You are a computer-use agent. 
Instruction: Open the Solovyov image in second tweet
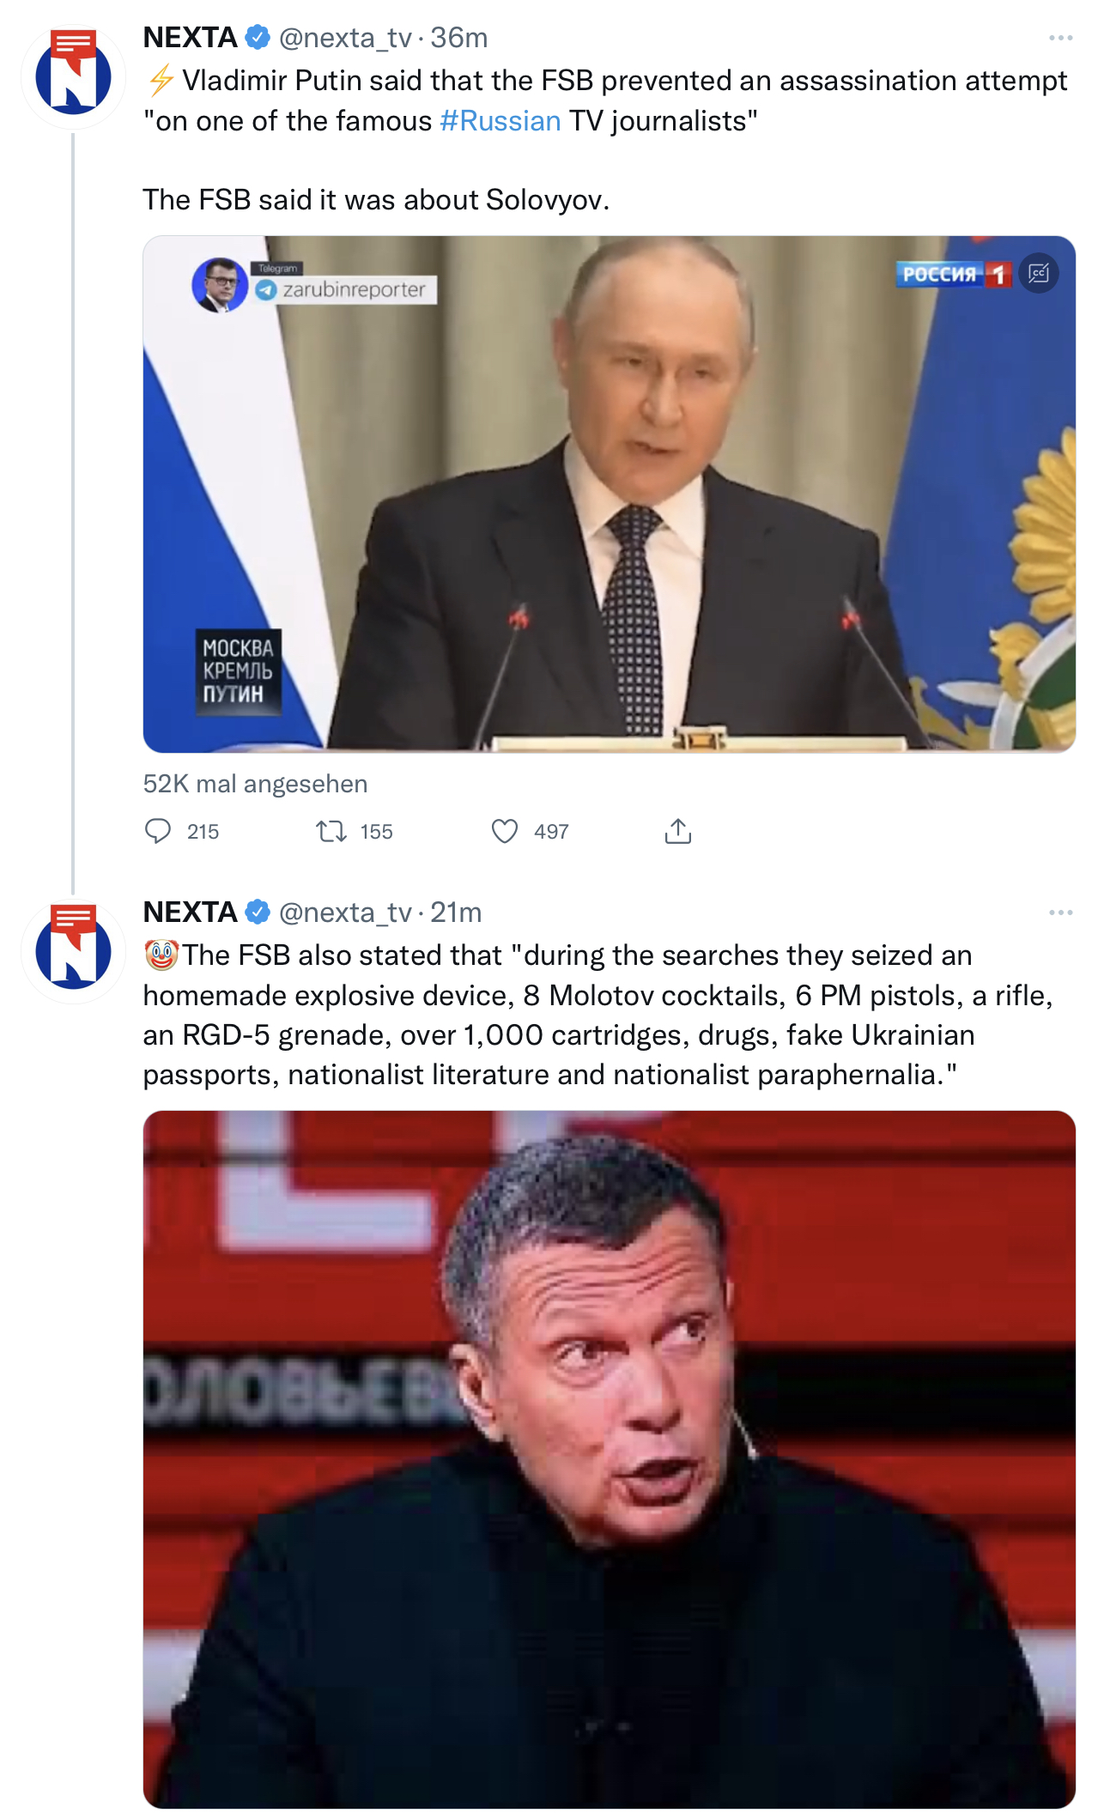(609, 1459)
